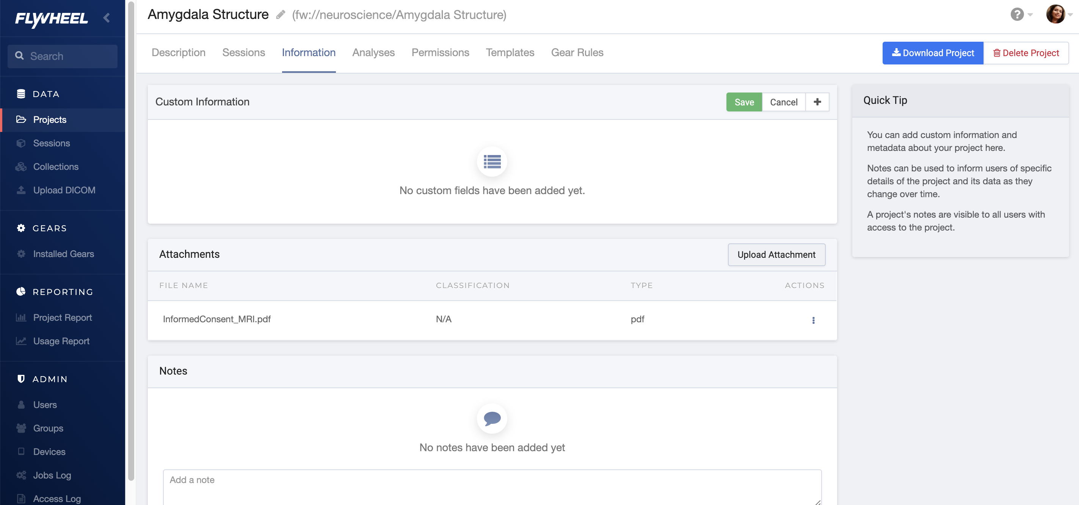Click the InformedConsent_MRI.pdf file name
Screen dimensions: 1079x505
[x=216, y=319]
